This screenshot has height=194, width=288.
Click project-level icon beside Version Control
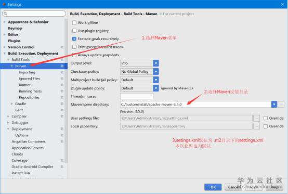(62, 47)
